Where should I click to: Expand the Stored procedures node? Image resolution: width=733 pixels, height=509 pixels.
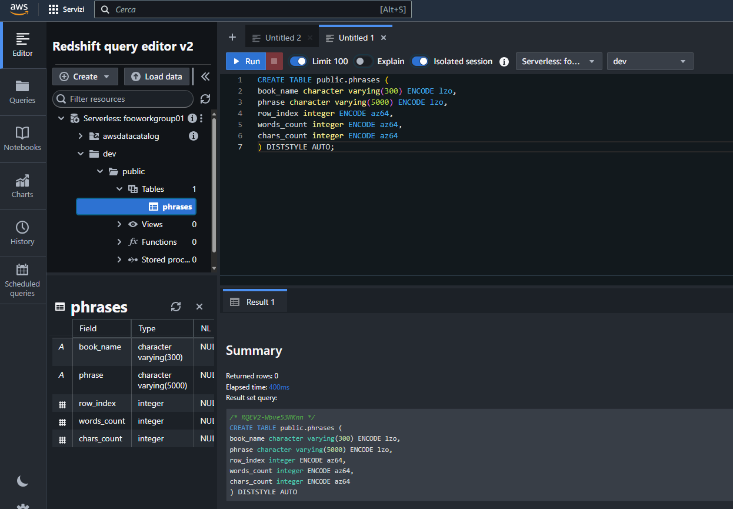[119, 260]
